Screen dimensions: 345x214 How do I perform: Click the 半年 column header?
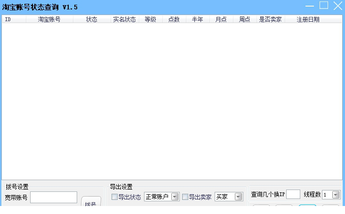click(x=198, y=19)
